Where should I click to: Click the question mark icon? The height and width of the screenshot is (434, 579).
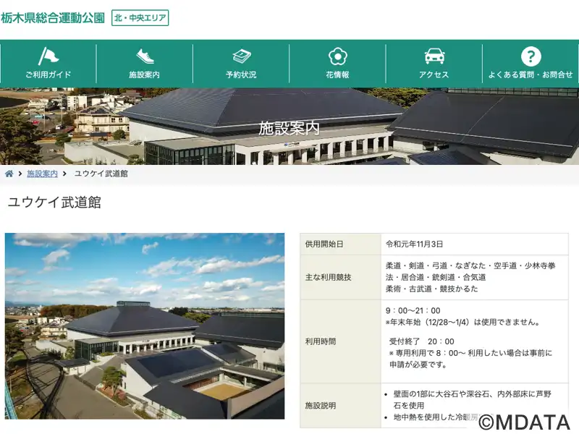coord(531,56)
